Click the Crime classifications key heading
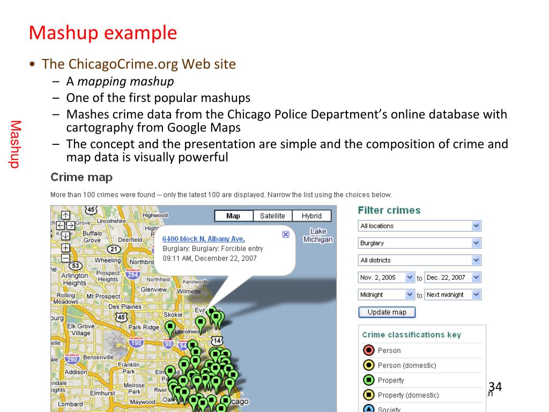Image resolution: width=549 pixels, height=412 pixels. pyautogui.click(x=411, y=335)
